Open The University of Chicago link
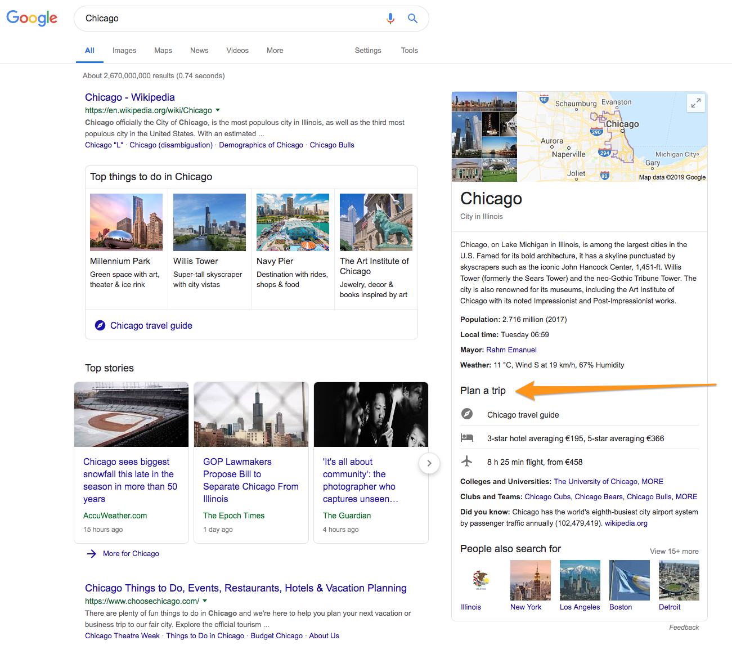 tap(595, 482)
